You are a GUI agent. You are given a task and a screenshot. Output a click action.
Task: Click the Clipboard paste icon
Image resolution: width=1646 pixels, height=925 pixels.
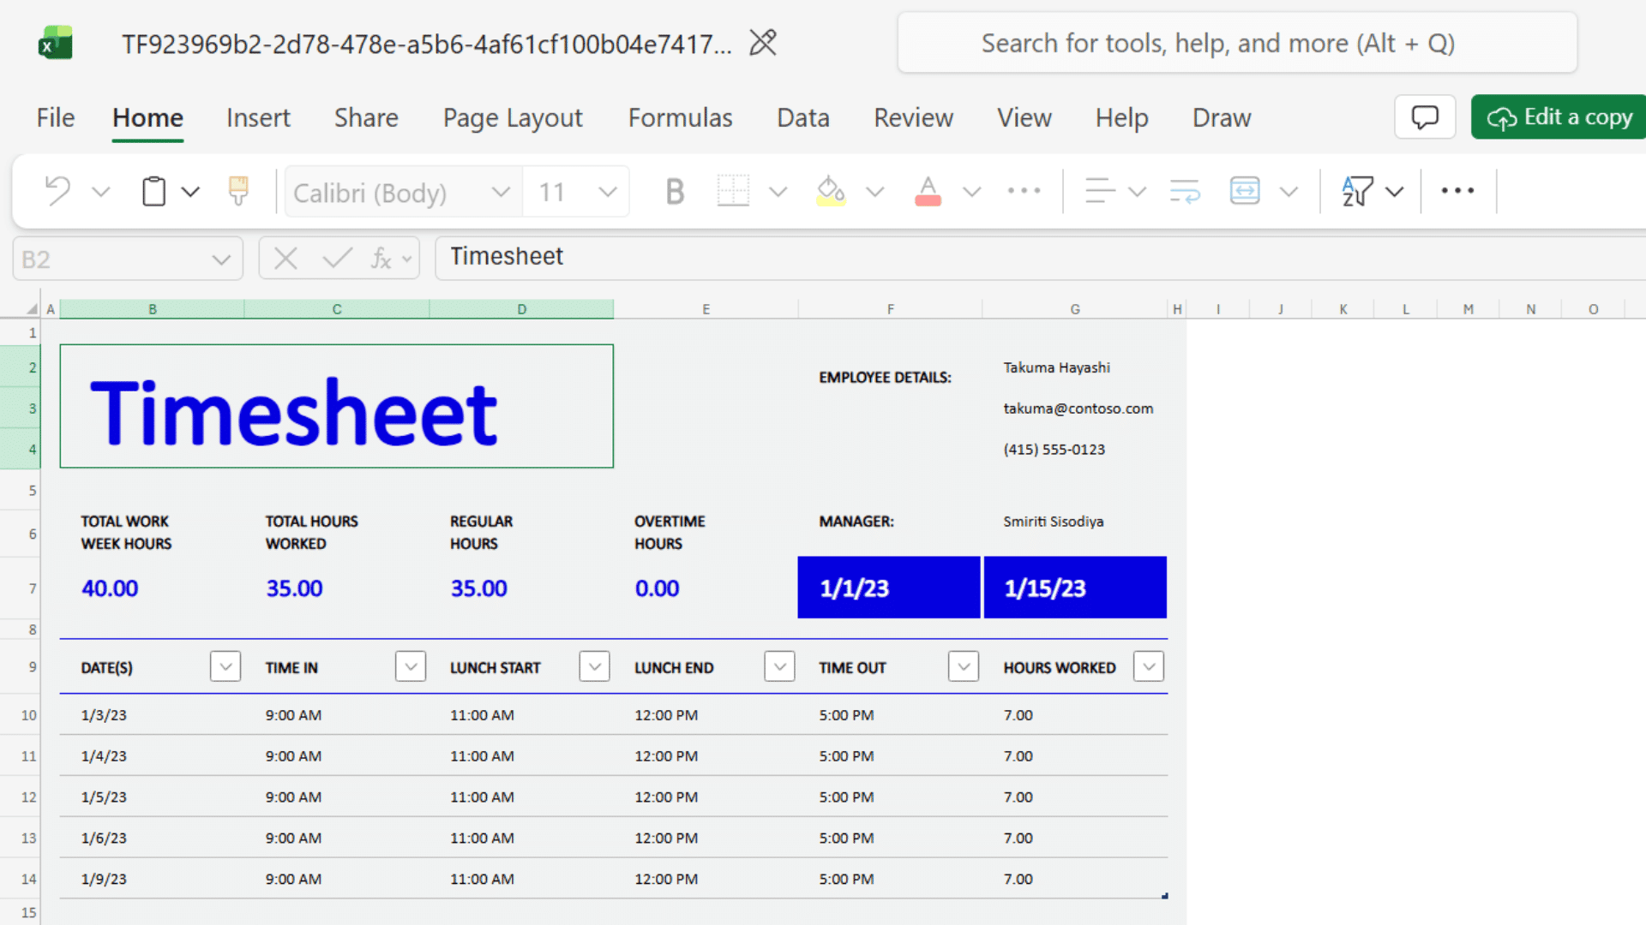coord(153,191)
